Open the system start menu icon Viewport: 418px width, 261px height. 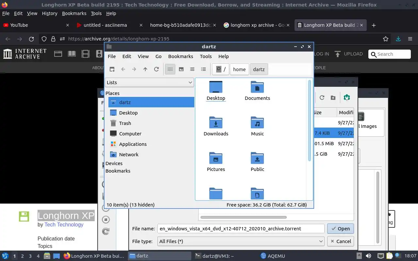point(5,256)
